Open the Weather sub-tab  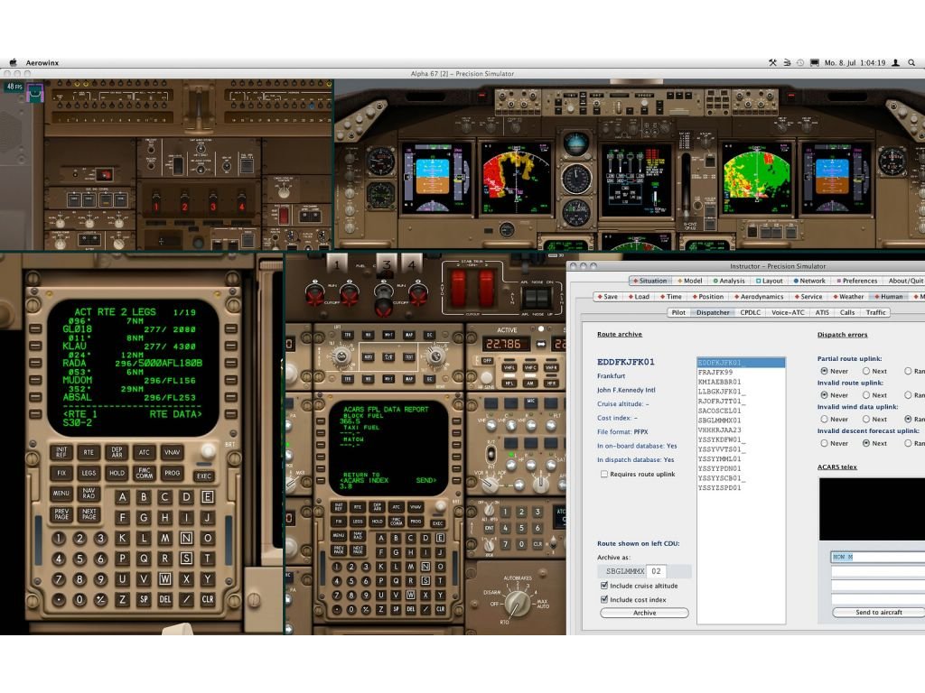click(x=847, y=297)
